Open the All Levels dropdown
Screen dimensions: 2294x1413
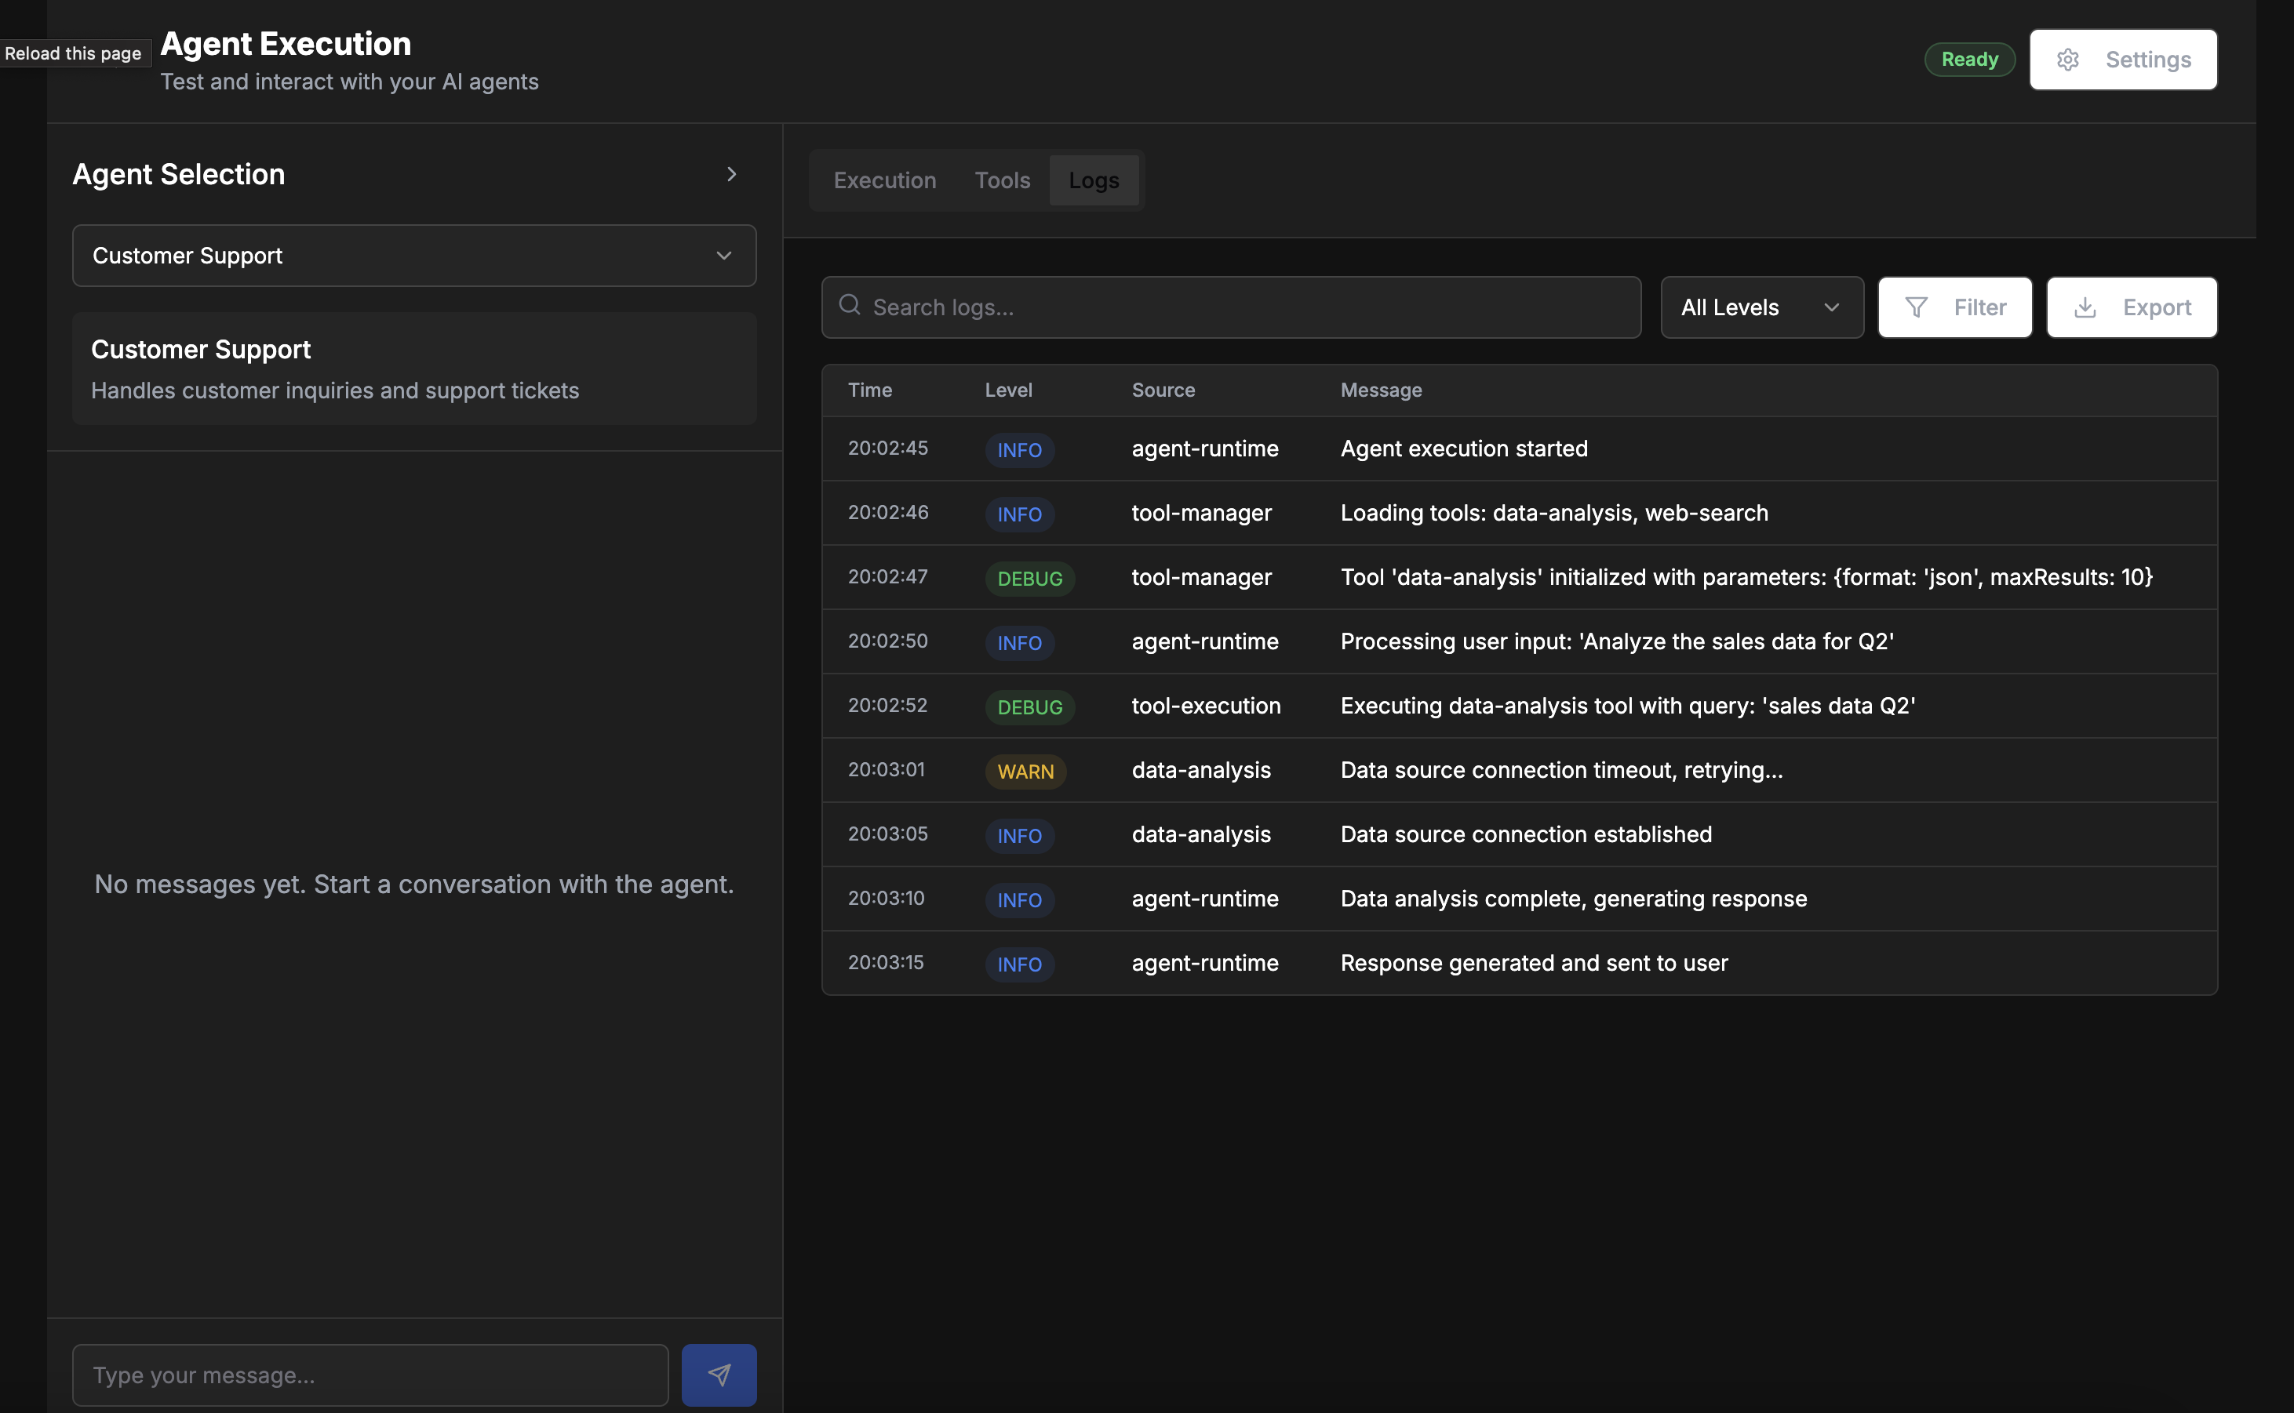tap(1761, 307)
